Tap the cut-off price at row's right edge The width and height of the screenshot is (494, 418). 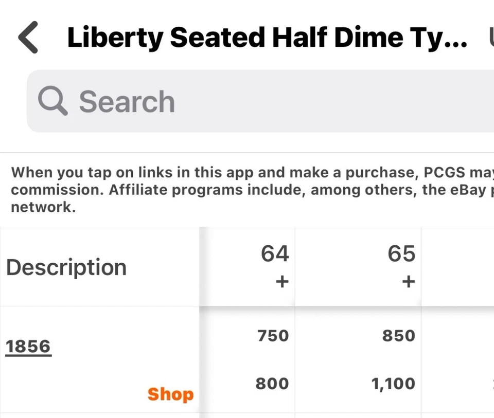491,384
